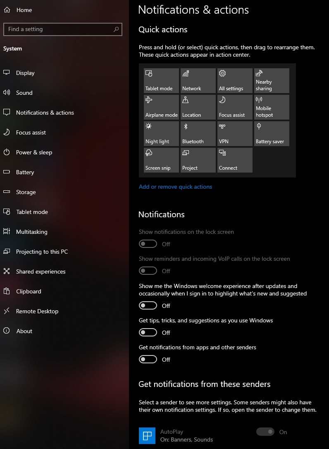Click the search magnifier icon
The height and width of the screenshot is (449, 329).
pos(116,29)
